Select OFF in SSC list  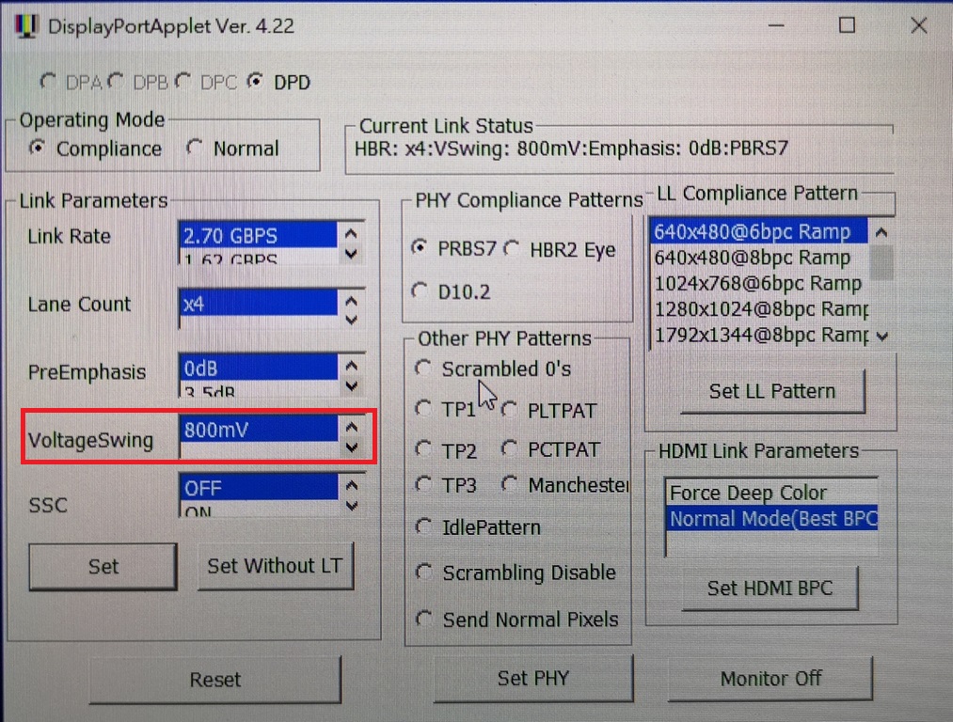(259, 487)
